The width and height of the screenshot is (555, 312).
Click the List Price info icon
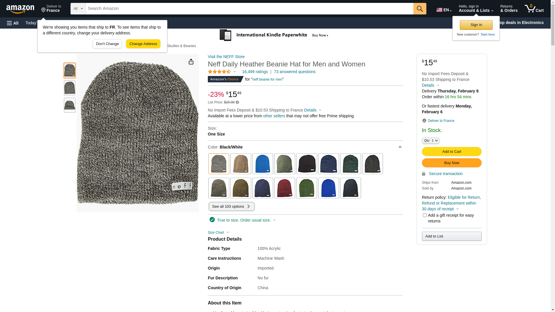click(x=237, y=102)
